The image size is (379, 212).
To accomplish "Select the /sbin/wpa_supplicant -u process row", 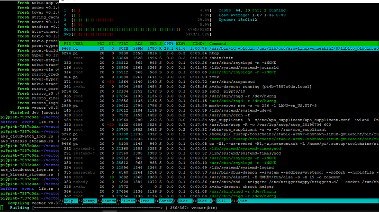I will 219,130.
